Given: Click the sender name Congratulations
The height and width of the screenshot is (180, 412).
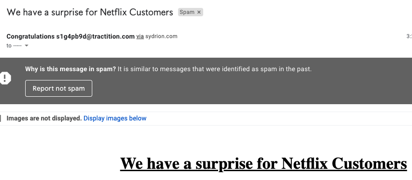Looking at the screenshot, I should 30,36.
